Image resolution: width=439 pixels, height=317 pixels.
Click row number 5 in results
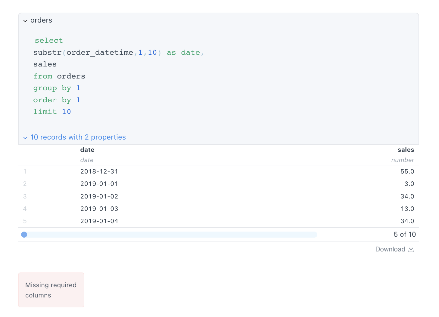click(x=25, y=221)
